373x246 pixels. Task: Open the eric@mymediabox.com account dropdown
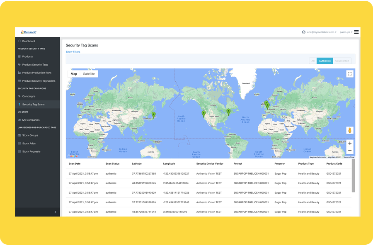pos(320,32)
